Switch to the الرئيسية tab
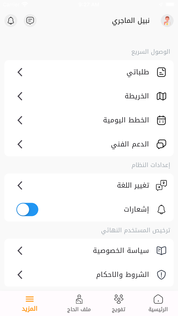Viewport: 178px width, 316px height. pyautogui.click(x=158, y=303)
